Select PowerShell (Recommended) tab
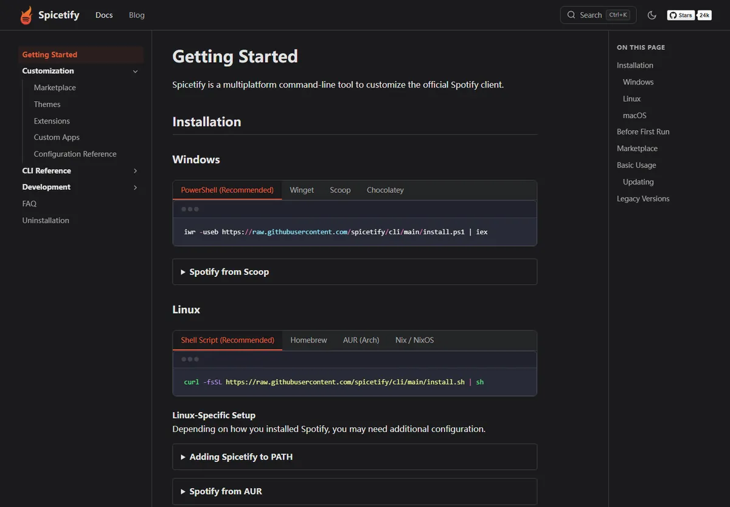Screen dimensions: 730x507 click(x=228, y=190)
